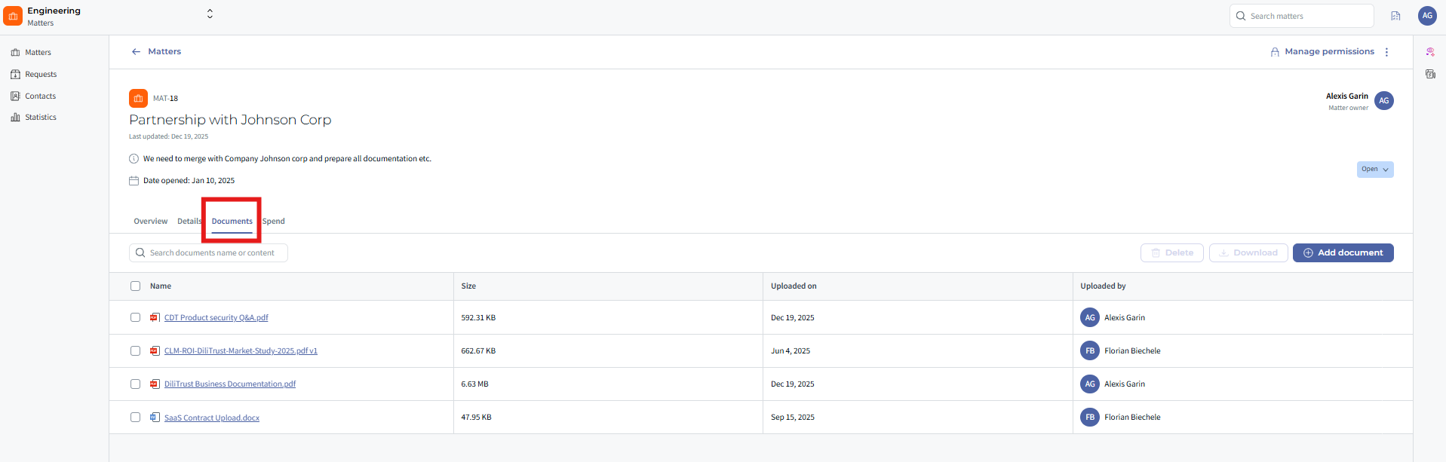Click the orange MAT-18 matter icon
1446x462 pixels.
click(138, 99)
